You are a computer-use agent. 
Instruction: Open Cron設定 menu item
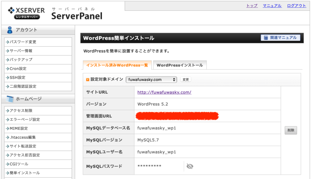click(x=38, y=69)
